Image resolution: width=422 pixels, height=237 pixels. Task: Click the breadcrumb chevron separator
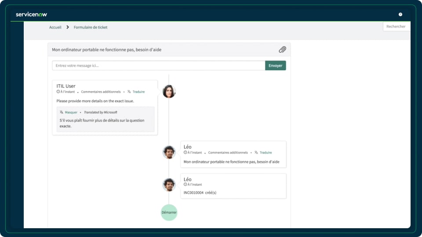click(x=68, y=27)
